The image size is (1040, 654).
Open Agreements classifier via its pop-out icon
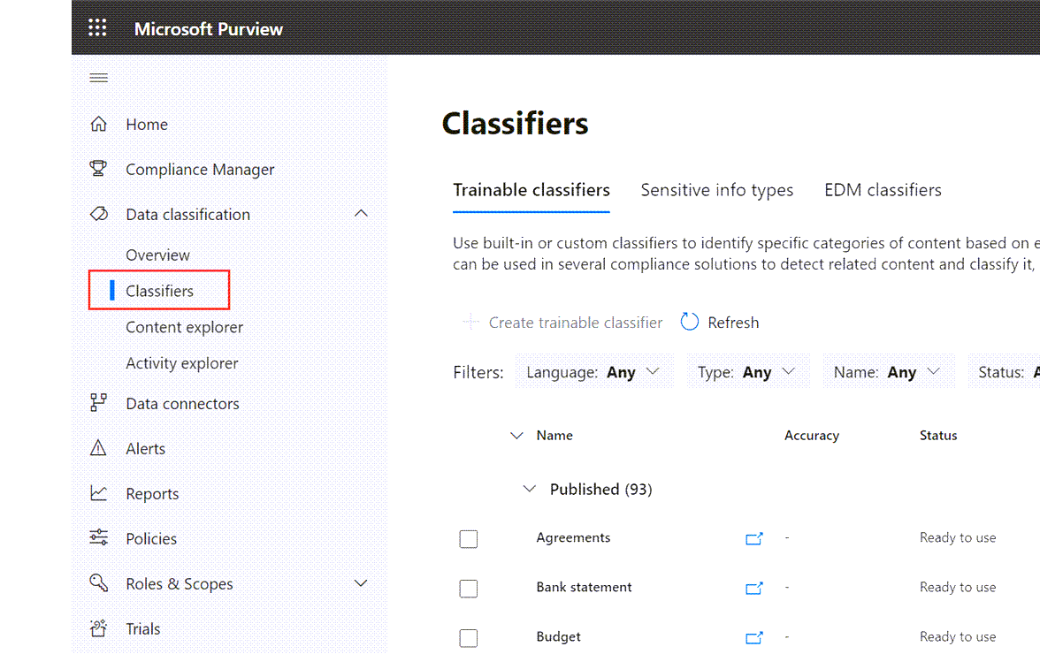coord(753,538)
